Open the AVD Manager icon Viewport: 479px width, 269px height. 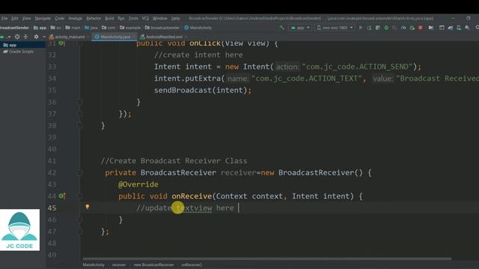click(x=459, y=28)
